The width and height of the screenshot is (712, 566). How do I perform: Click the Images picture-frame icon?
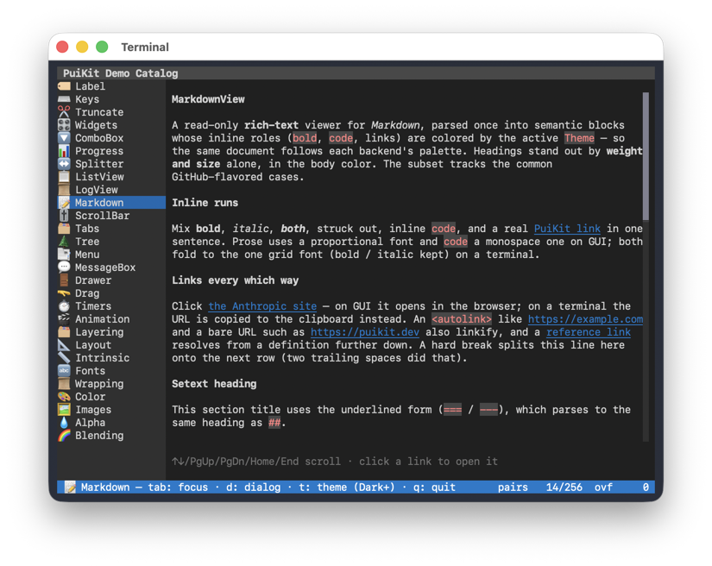pyautogui.click(x=64, y=410)
